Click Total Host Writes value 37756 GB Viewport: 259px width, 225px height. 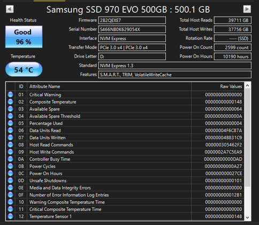click(233, 30)
